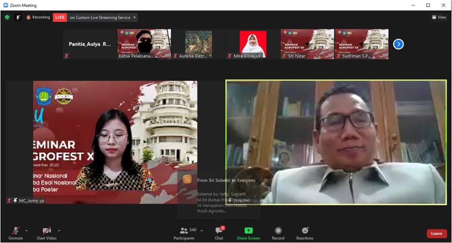Click the muted mic icon on Panitia_Aulya tile
This screenshot has height=243, width=452.
click(x=67, y=56)
